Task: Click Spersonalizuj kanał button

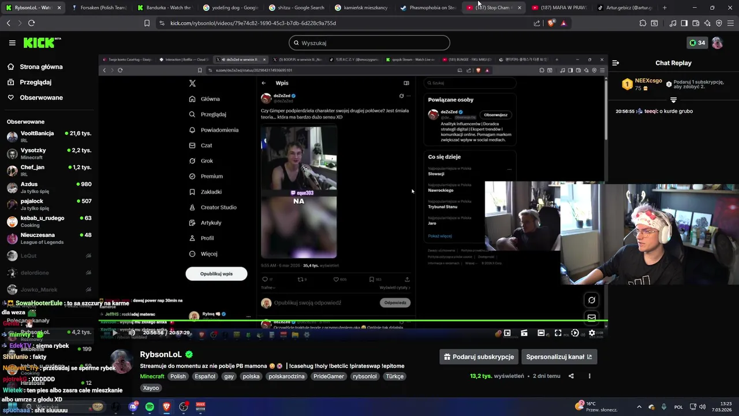Action: point(559,357)
